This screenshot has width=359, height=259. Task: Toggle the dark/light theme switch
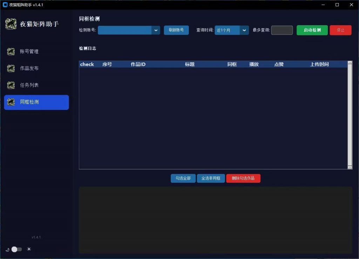point(16,249)
